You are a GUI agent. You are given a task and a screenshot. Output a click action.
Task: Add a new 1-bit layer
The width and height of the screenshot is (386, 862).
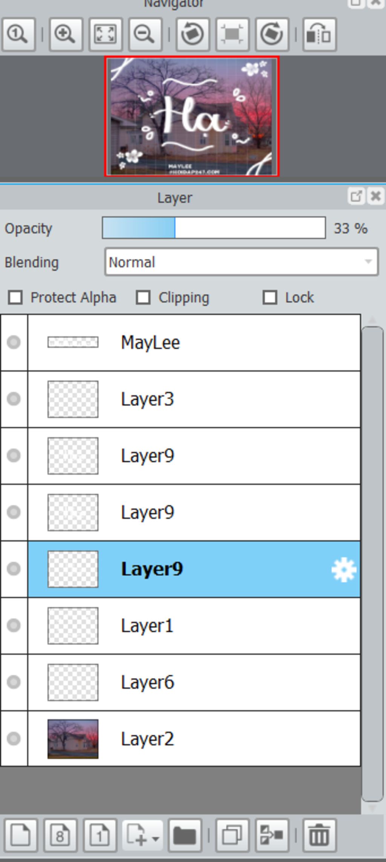[100, 836]
